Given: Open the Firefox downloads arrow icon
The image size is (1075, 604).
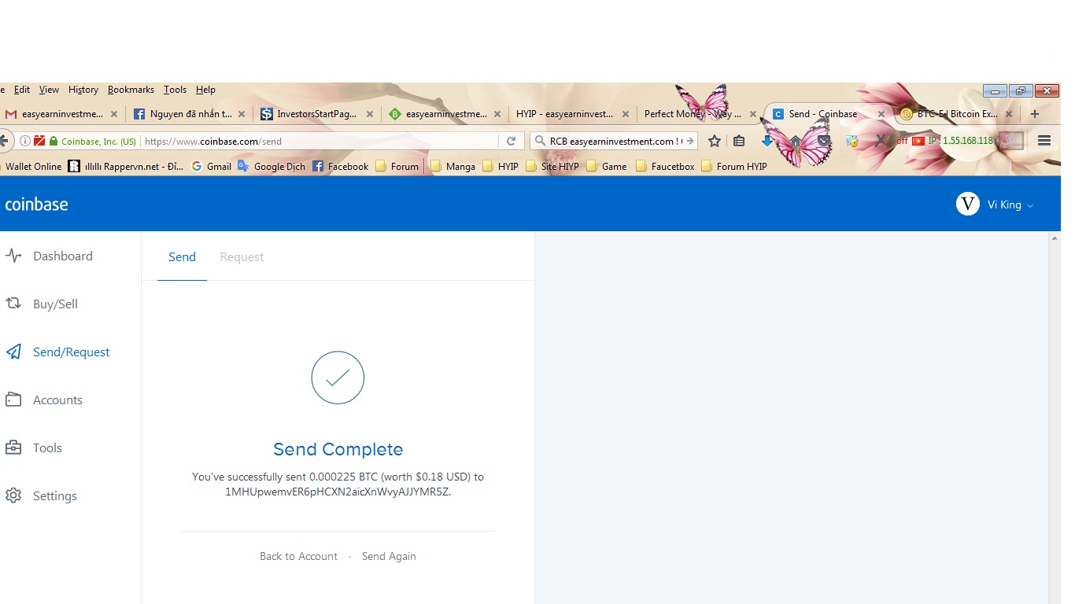Looking at the screenshot, I should [x=767, y=141].
